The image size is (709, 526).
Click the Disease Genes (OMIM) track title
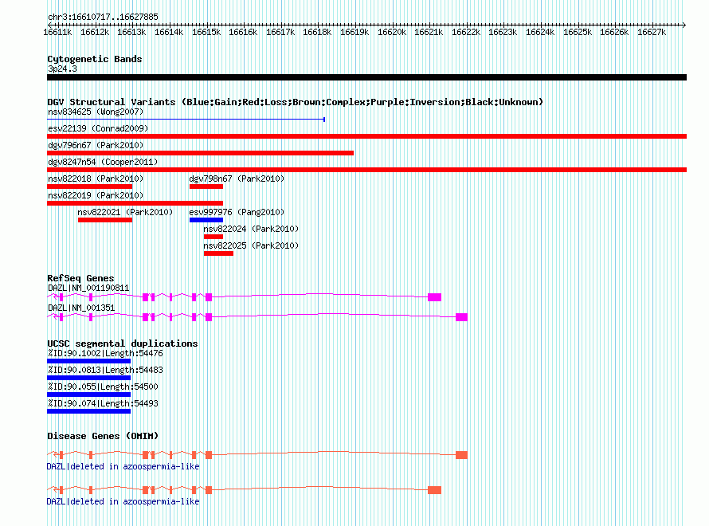point(103,436)
